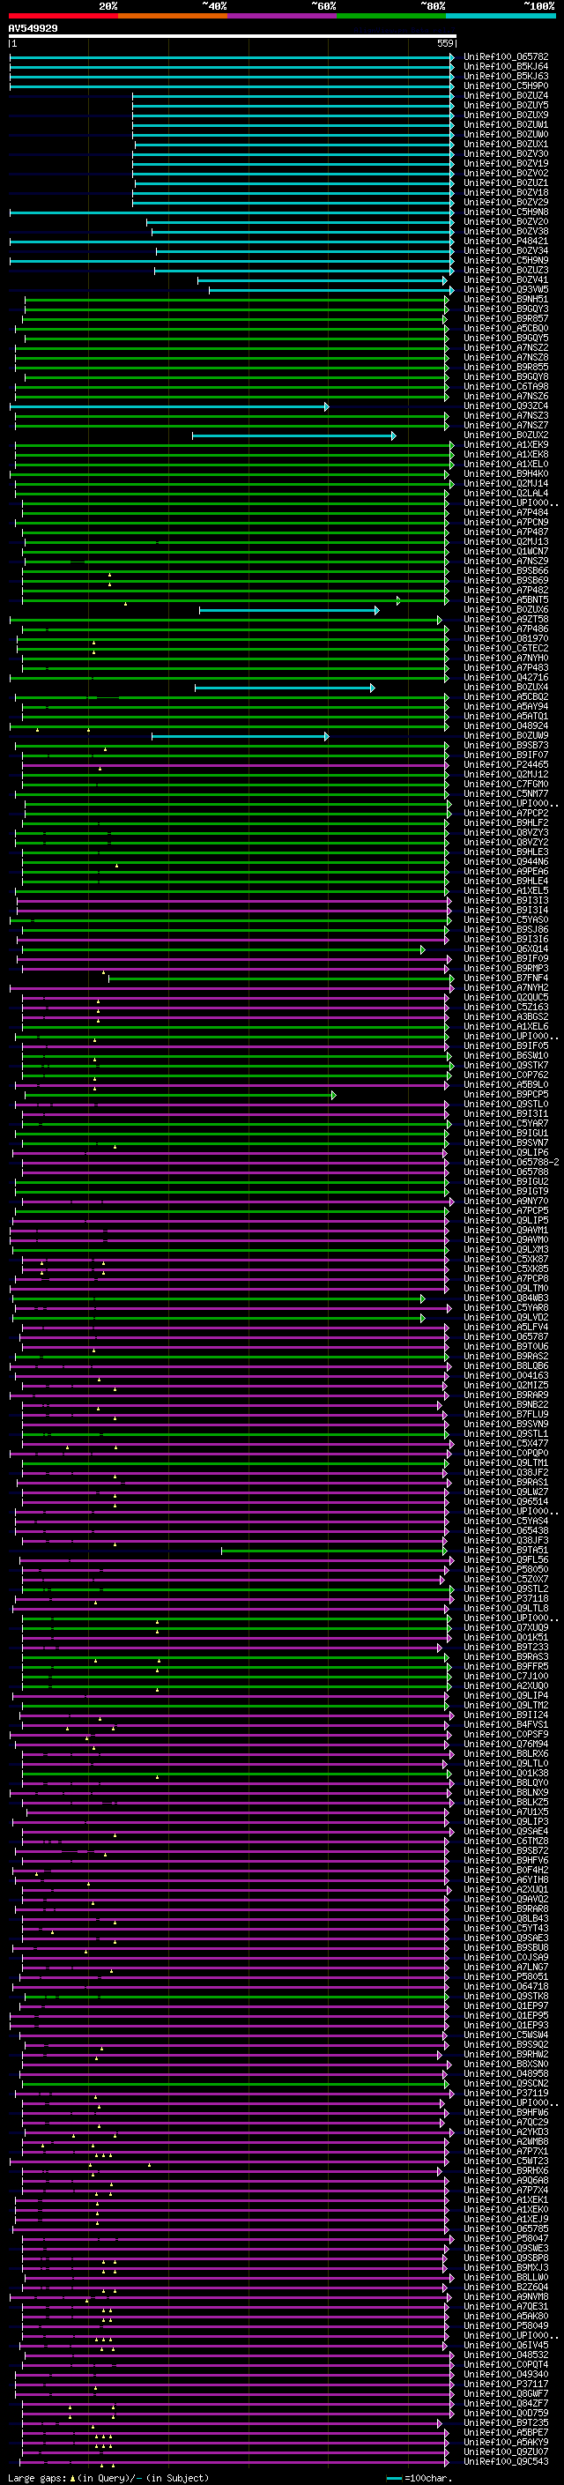Select hit label UniRef100_Q1WCN7
The image size is (564, 2485).
point(506,552)
